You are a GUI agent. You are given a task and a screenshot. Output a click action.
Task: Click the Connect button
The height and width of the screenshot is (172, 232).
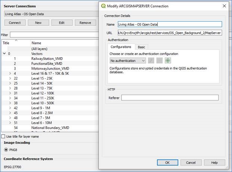coord(15,23)
